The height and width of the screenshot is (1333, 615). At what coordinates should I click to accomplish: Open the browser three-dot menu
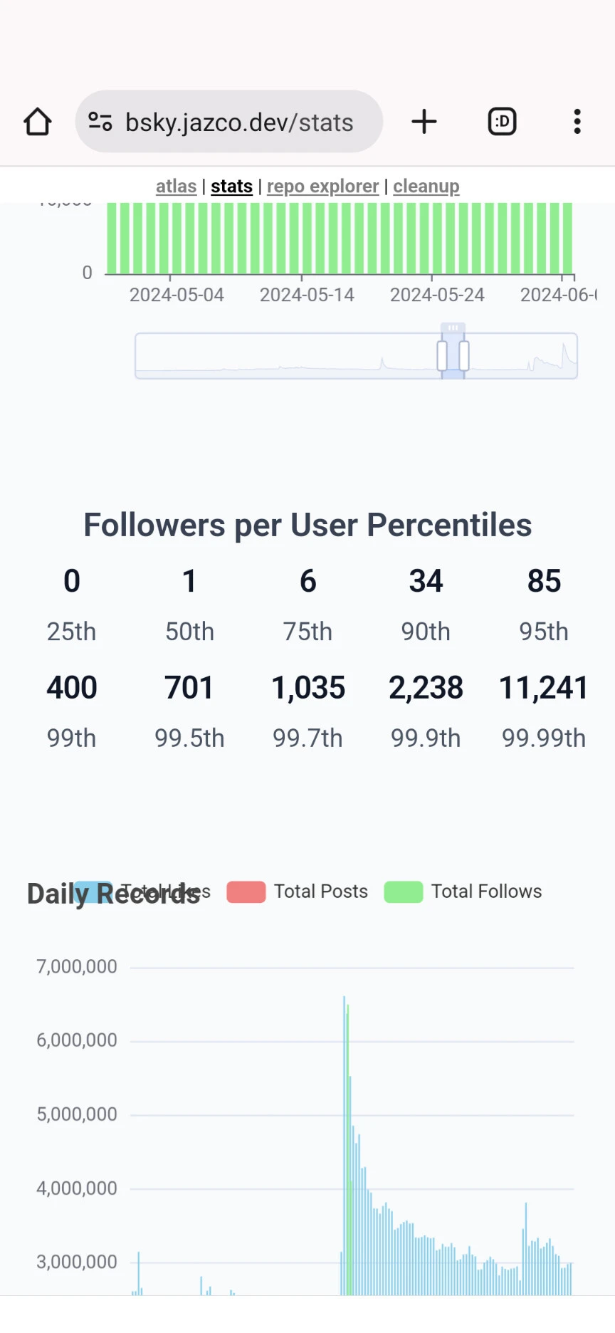(577, 122)
